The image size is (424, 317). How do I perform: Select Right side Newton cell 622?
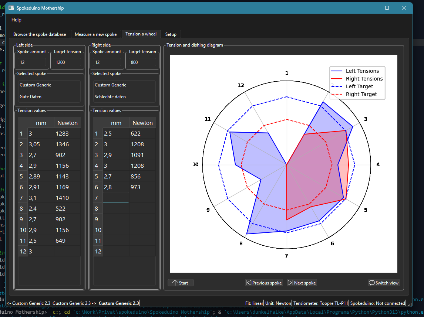pos(142,134)
